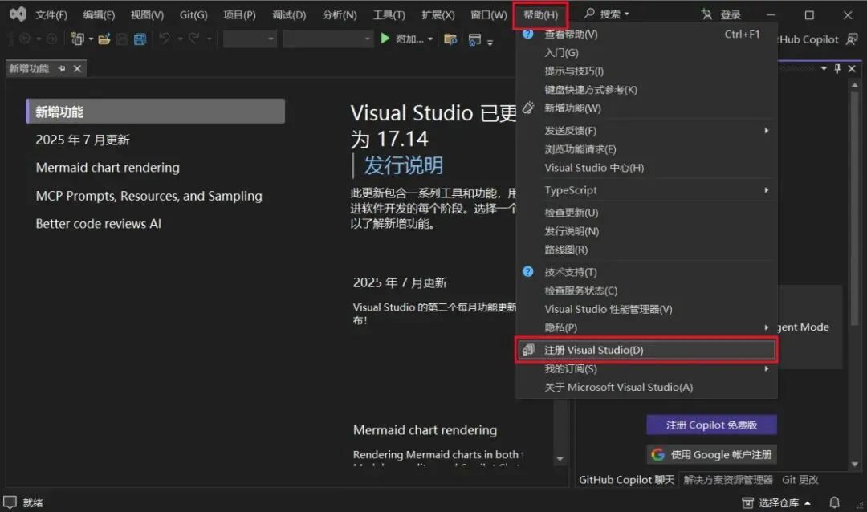Open the 文件 menu
This screenshot has height=512, width=867.
pos(51,15)
